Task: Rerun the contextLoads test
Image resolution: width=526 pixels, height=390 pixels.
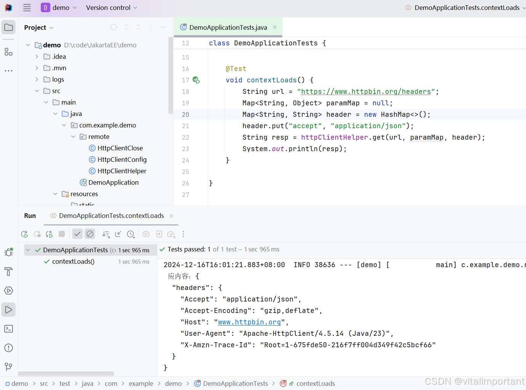Action: [24, 234]
